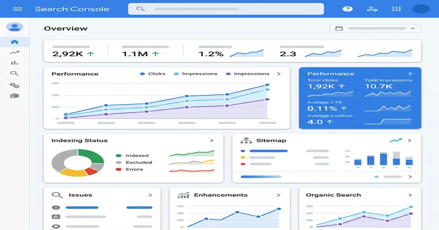Open the Issues card arrow

[x=150, y=195]
